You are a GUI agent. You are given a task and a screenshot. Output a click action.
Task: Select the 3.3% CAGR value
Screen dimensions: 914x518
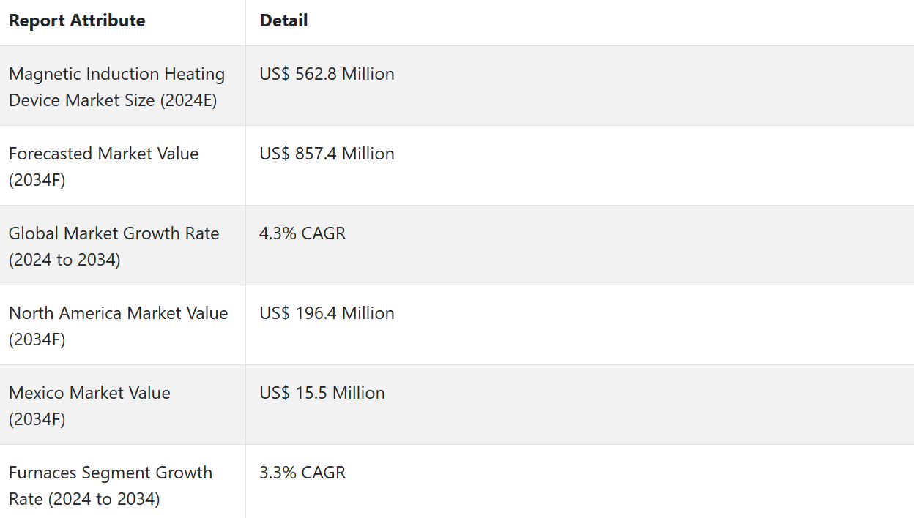click(302, 473)
